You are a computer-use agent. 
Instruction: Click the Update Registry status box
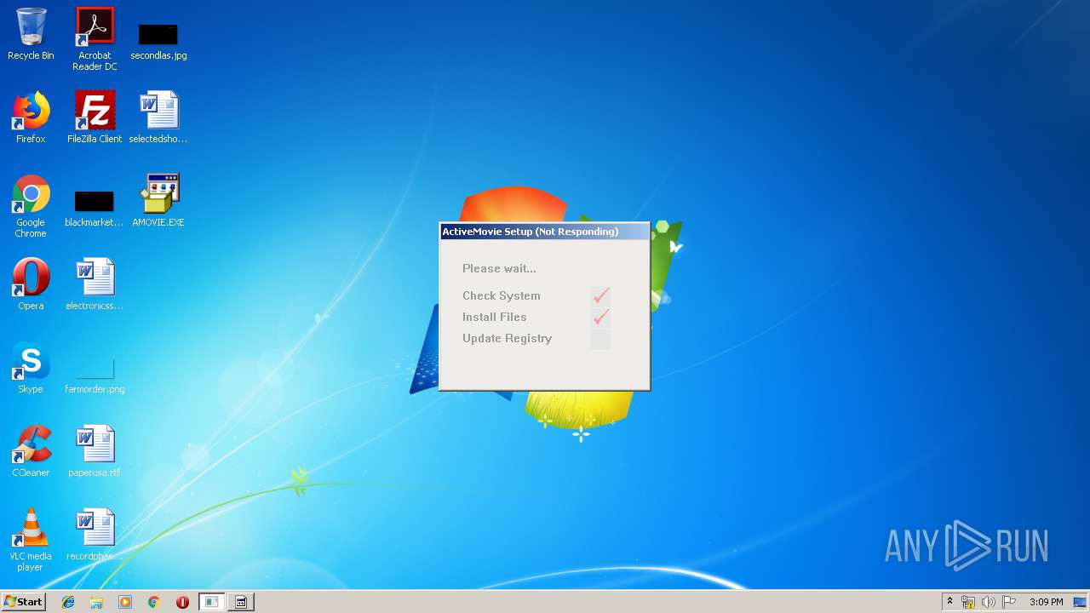coord(600,339)
